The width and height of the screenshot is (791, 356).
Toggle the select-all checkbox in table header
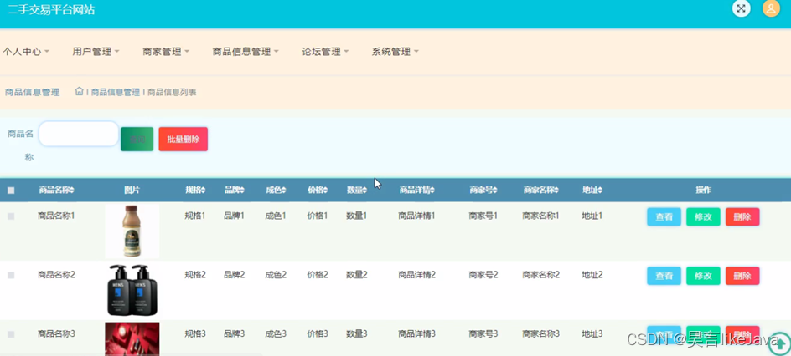[11, 191]
